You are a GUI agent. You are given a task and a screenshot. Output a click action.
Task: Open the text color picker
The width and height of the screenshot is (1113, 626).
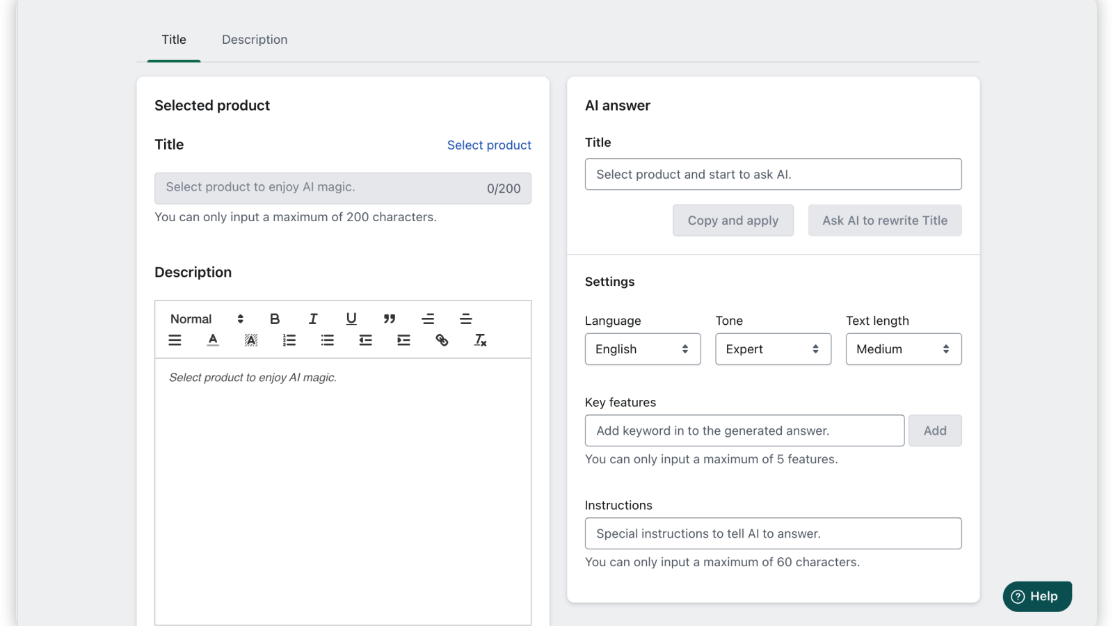coord(213,340)
